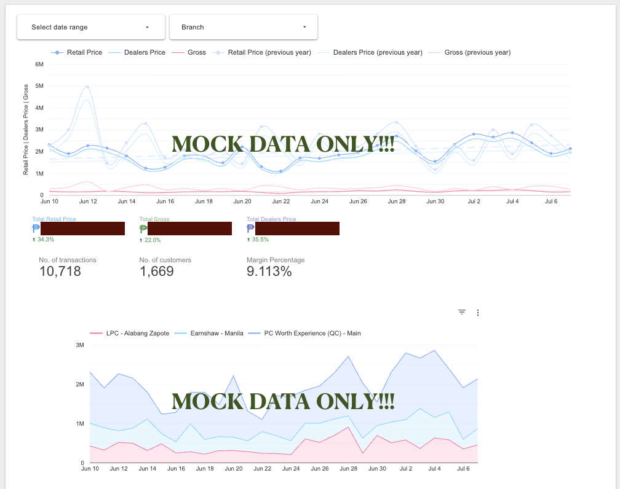
Task: Click the 9.113% margin percentage value
Action: click(269, 272)
